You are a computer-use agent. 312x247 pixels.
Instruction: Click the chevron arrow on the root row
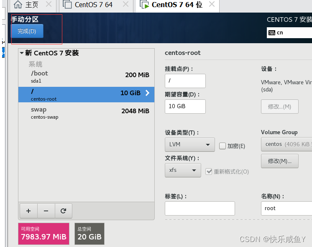(147, 93)
